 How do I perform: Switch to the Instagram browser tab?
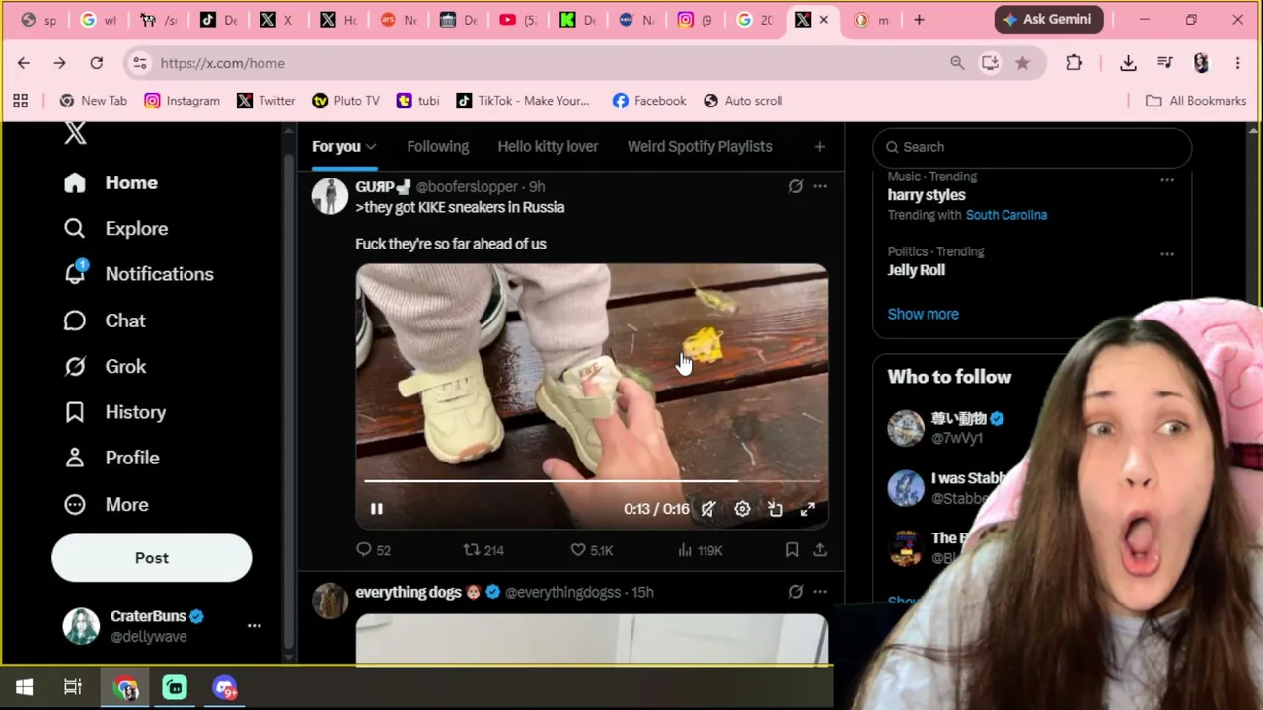click(695, 20)
